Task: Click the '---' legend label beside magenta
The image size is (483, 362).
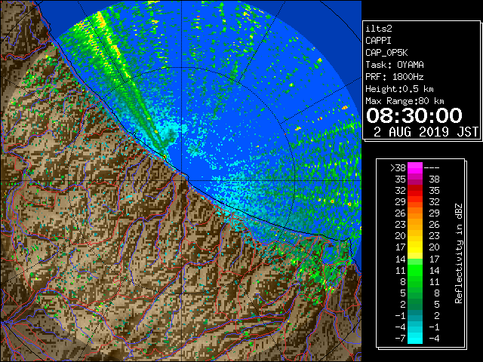Action: 432,167
